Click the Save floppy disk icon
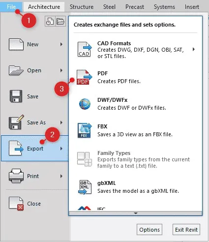The width and height of the screenshot is (209, 242). (16, 96)
